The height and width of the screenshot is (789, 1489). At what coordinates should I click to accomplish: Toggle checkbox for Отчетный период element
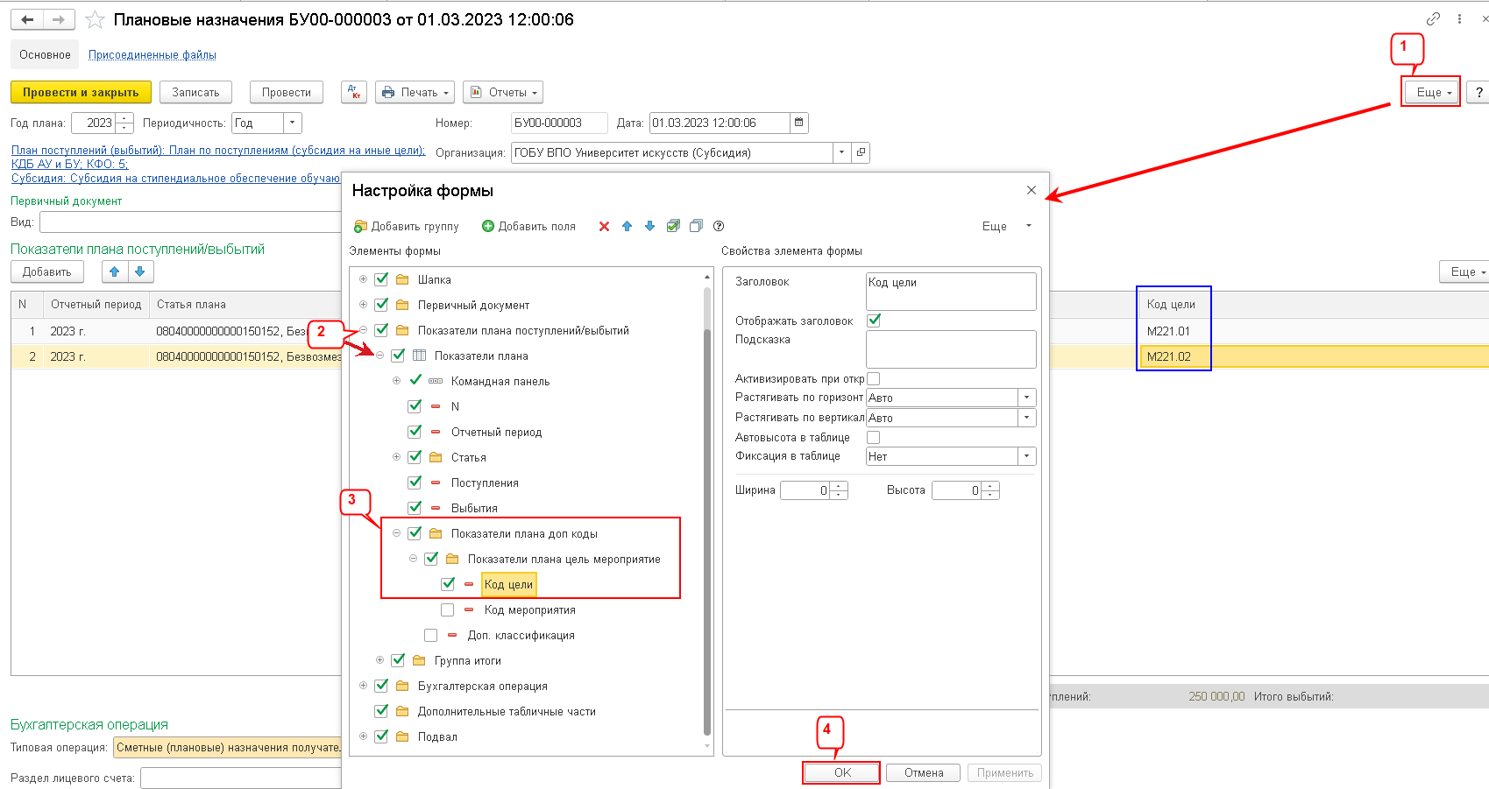tap(415, 432)
